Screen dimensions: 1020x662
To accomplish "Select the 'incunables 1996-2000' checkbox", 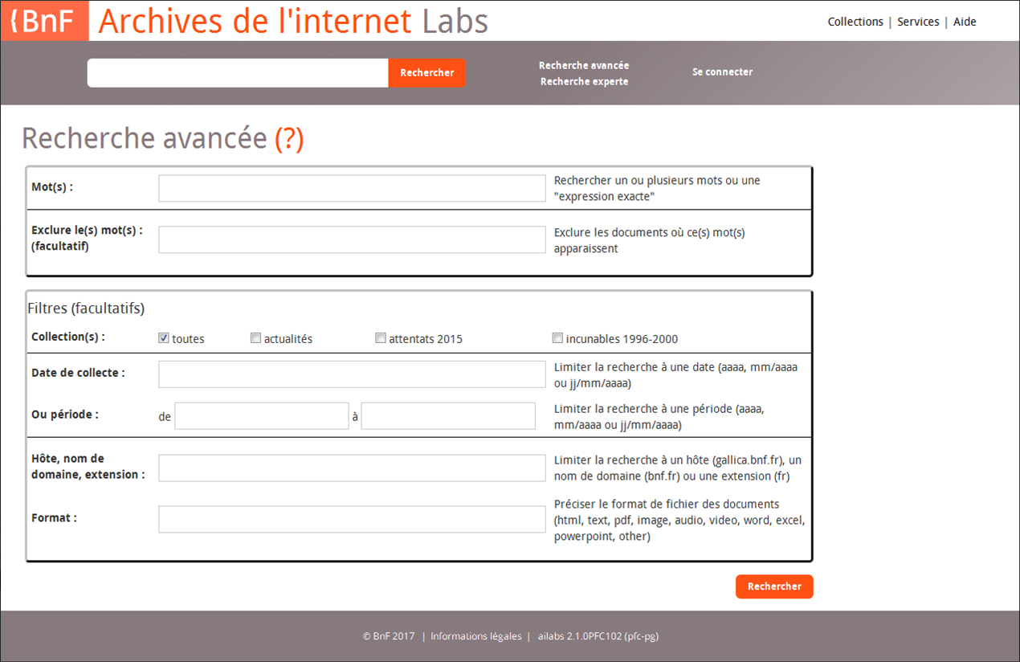I will click(557, 338).
